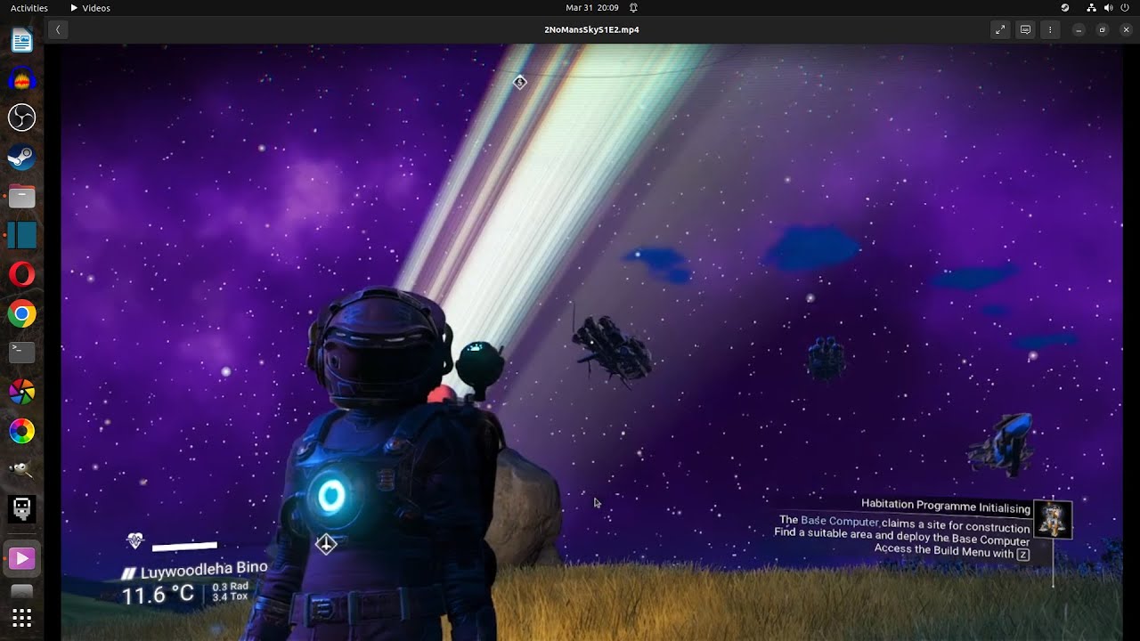Launch GIMP from the dock
The width and height of the screenshot is (1140, 641).
[x=22, y=470]
